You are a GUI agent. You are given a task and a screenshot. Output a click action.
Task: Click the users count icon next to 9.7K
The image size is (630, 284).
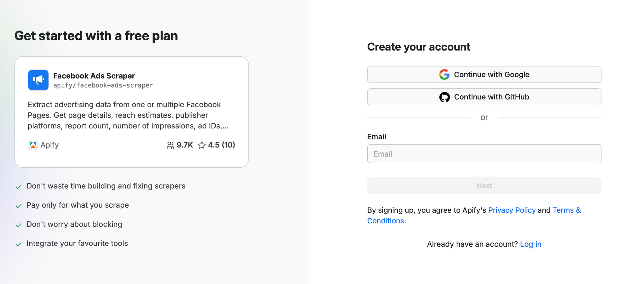pos(170,145)
